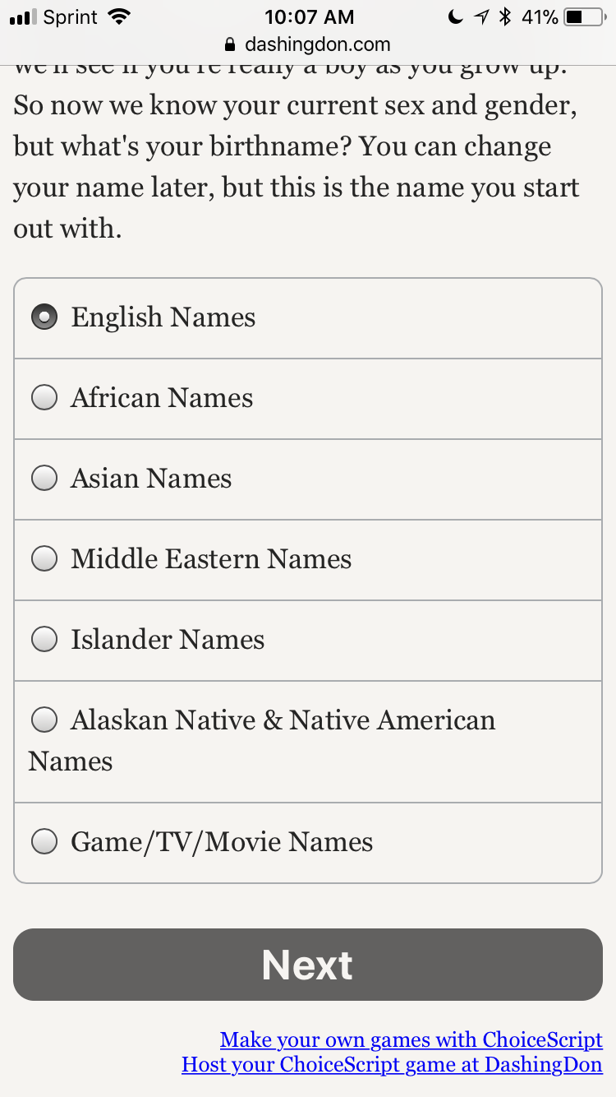The image size is (616, 1097).
Task: Select the English Names radio button
Action: tap(44, 317)
